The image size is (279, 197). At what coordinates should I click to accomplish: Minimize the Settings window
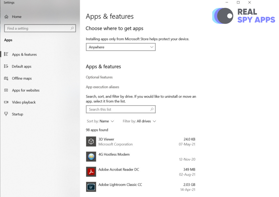click(x=227, y=2)
